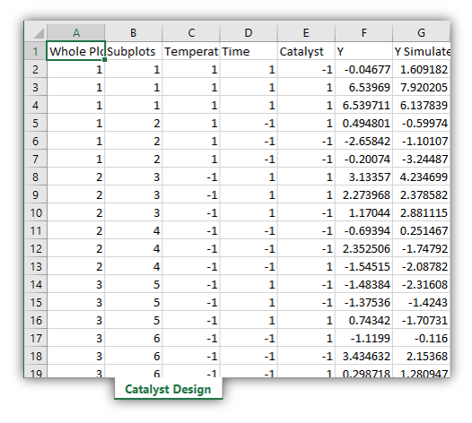Click cell with value 6.539711

363,105
